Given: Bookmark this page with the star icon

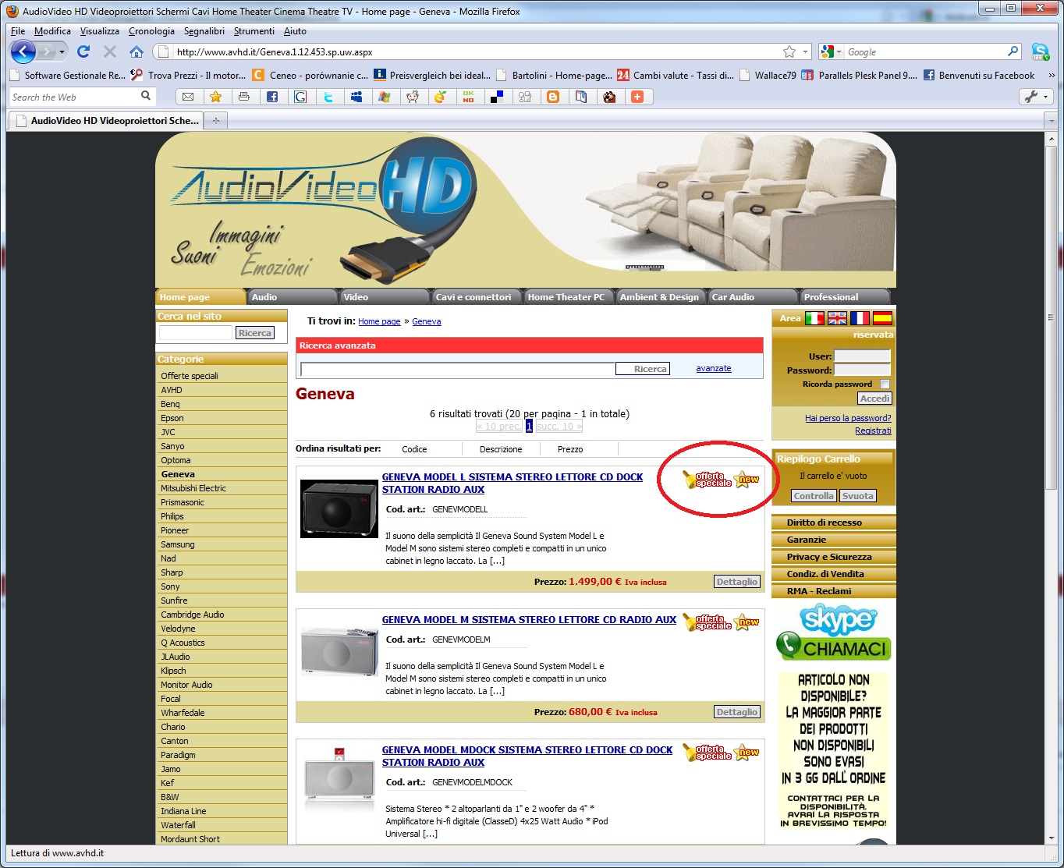Looking at the screenshot, I should (789, 51).
